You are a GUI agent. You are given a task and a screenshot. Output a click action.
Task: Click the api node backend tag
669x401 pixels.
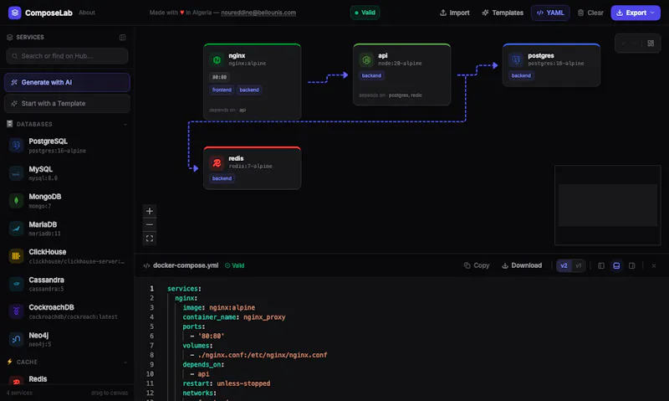371,75
